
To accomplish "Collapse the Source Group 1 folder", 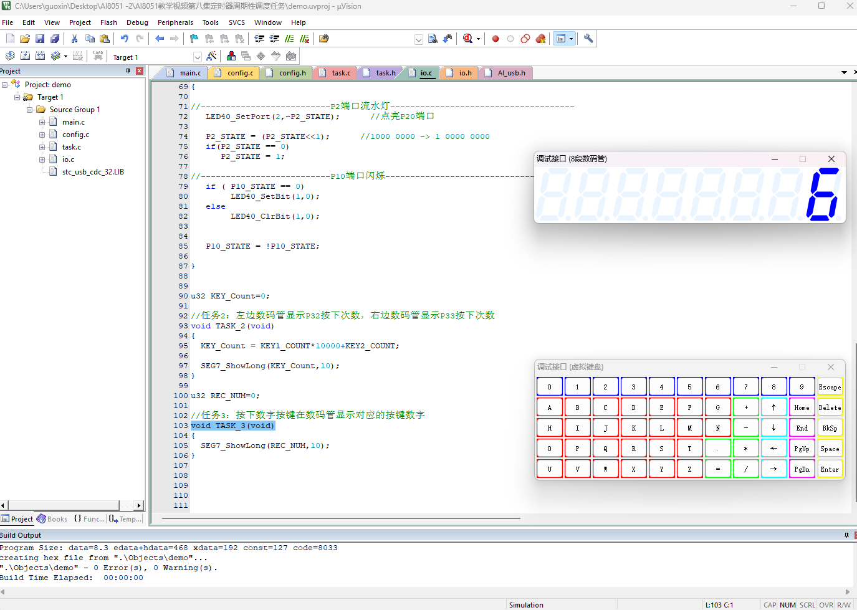I will pos(29,110).
